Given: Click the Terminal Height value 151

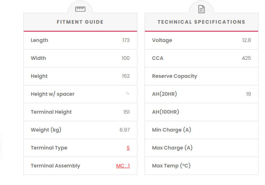Looking at the screenshot, I should coord(126,112).
